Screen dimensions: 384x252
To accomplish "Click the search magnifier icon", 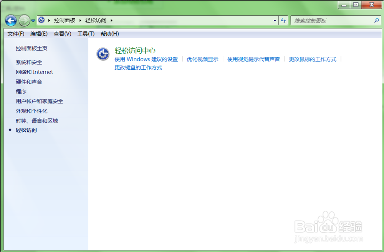I will [377, 20].
